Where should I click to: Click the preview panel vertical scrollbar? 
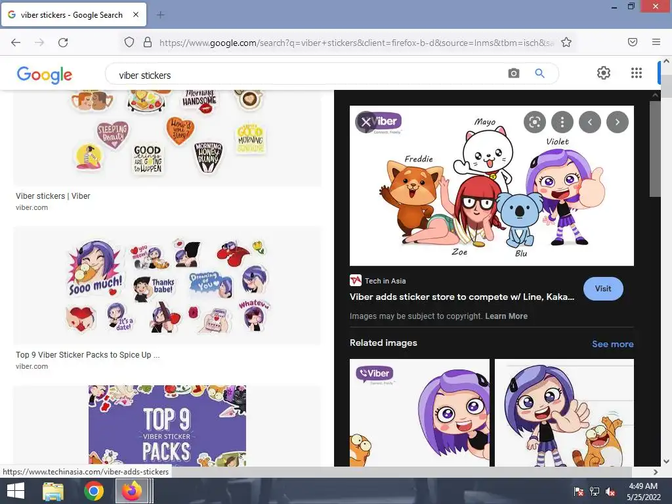tap(655, 149)
